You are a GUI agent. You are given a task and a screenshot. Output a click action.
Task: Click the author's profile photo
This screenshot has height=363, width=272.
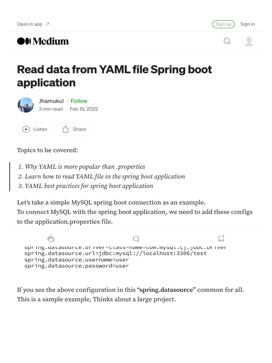pos(25,105)
